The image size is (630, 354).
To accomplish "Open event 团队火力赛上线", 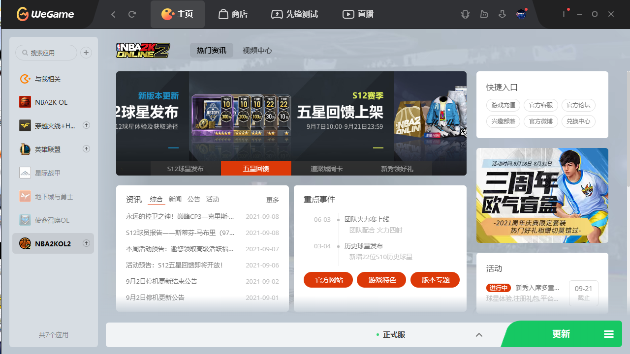I will coord(367,219).
